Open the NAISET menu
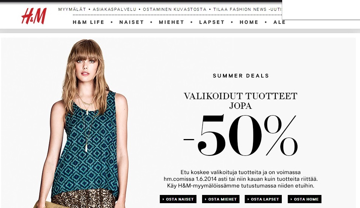Image resolution: width=360 pixels, height=208 pixels. point(132,22)
